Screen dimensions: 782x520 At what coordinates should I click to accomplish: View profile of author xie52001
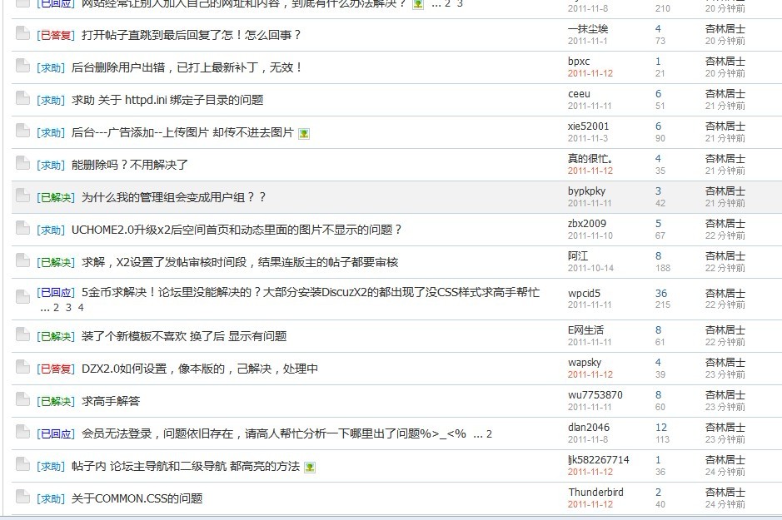click(x=589, y=126)
